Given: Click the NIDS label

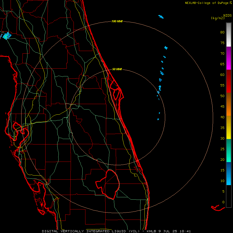Looking at the screenshot, I should (x=228, y=16).
